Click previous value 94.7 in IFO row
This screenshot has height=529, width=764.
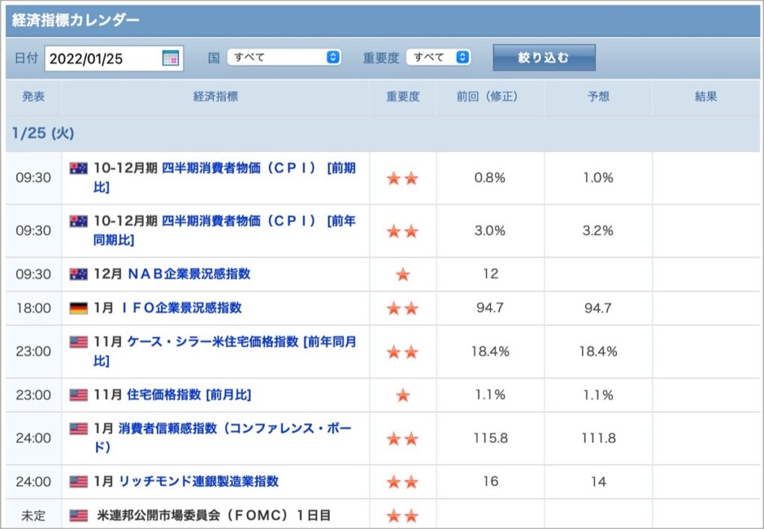[490, 308]
